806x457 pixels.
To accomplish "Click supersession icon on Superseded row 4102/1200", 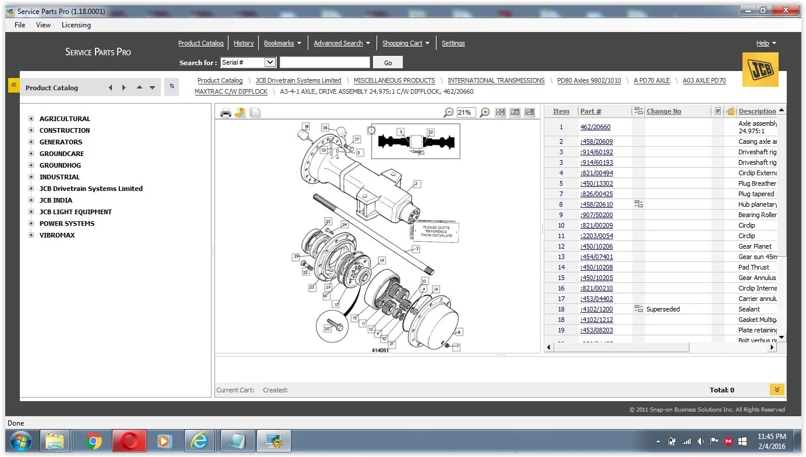I will (639, 309).
